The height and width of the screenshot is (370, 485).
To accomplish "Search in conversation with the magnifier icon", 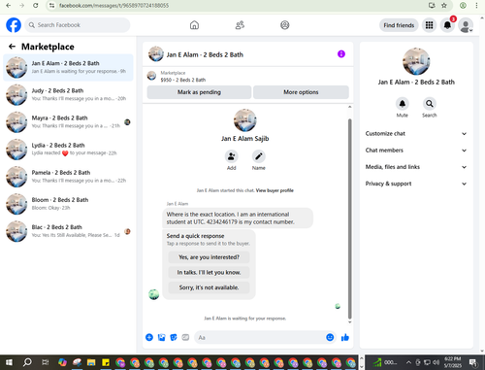I will click(430, 104).
